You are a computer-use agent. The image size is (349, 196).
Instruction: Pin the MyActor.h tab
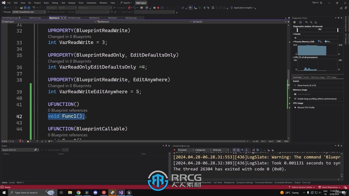pos(62,18)
